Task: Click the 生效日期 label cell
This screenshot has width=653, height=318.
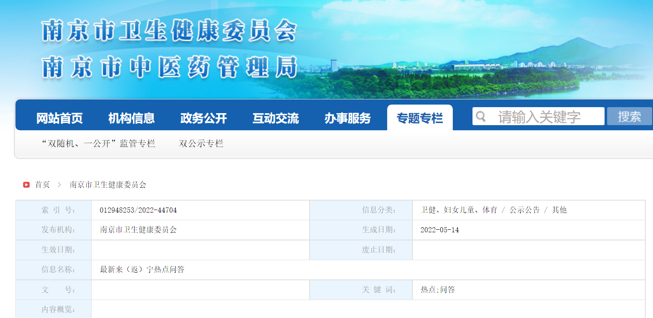Action: click(54, 250)
